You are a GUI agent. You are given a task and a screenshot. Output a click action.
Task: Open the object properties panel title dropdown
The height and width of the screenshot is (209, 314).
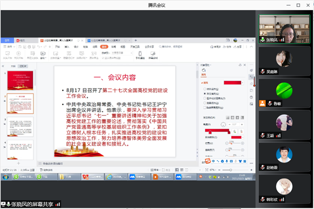coord(211,65)
